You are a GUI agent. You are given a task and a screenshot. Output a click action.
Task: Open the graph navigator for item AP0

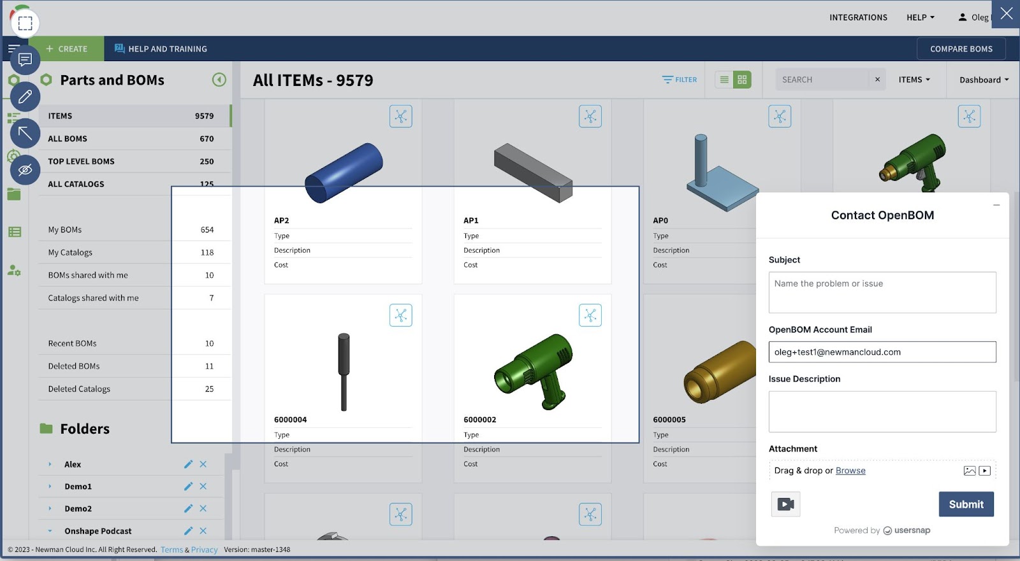(x=780, y=116)
